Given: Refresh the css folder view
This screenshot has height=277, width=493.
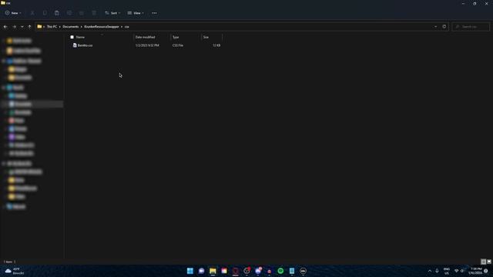Looking at the screenshot, I should 444,27.
